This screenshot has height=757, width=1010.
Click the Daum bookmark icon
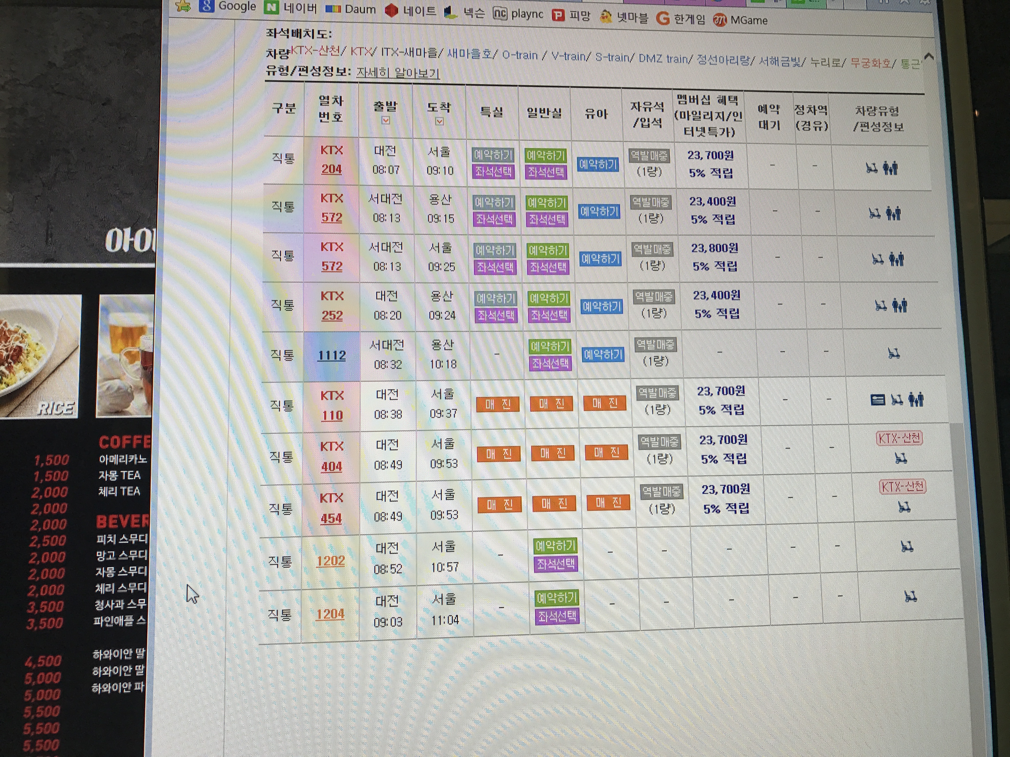[333, 9]
